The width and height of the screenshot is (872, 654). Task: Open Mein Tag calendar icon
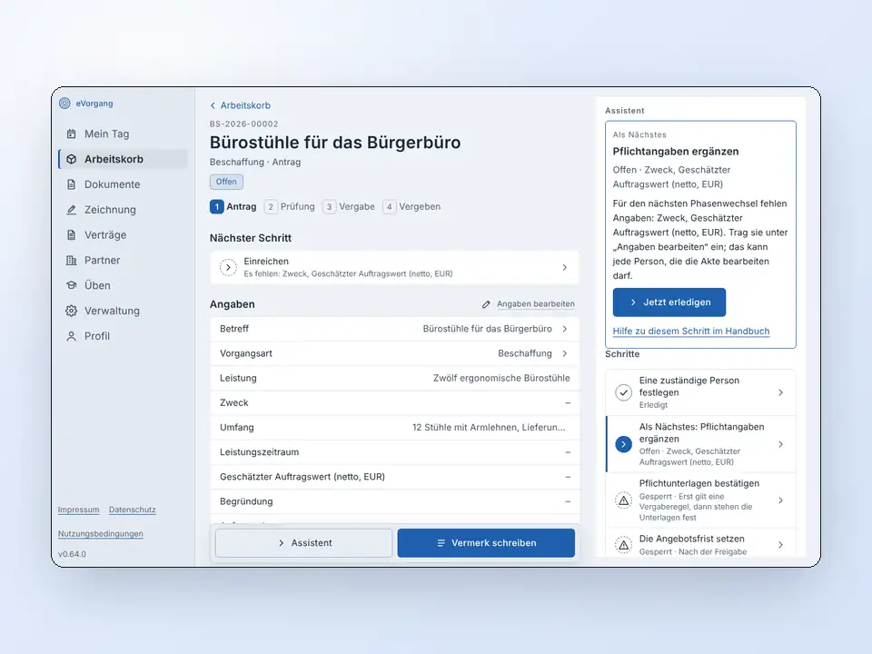pyautogui.click(x=71, y=134)
